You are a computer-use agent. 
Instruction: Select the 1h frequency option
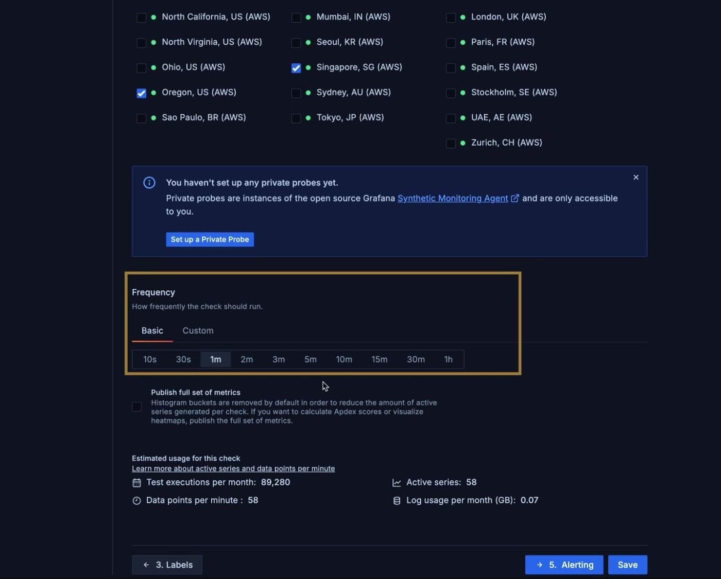(448, 359)
